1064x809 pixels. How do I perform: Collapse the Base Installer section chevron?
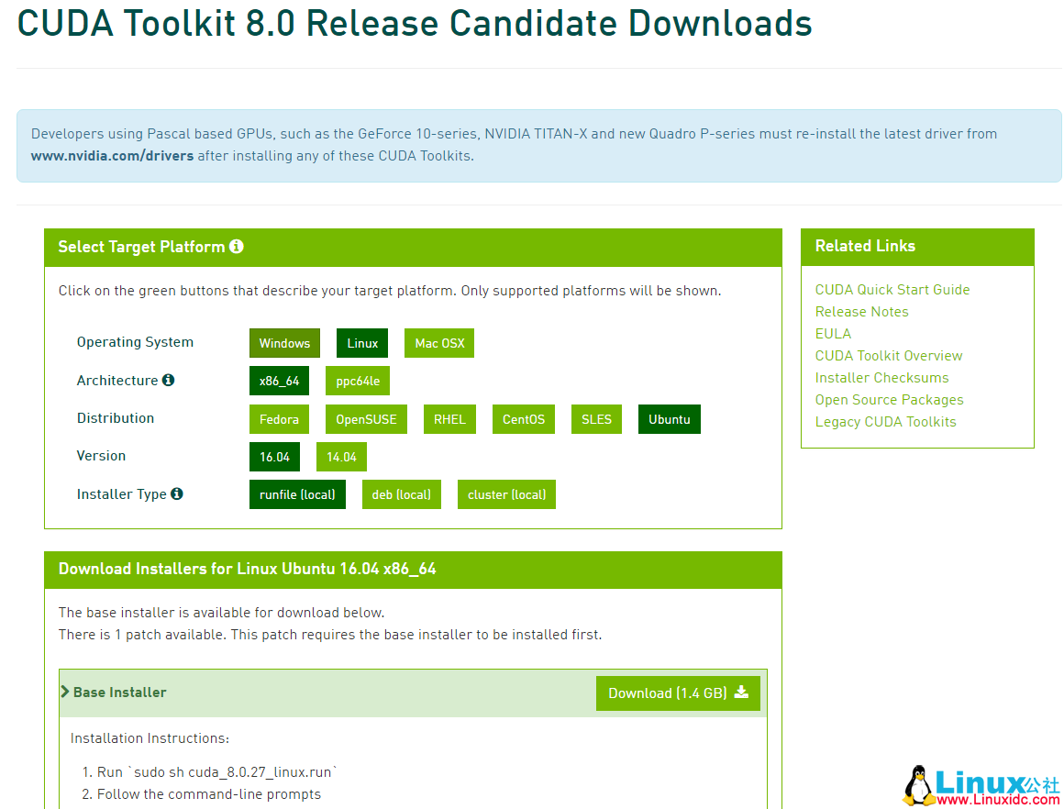65,692
